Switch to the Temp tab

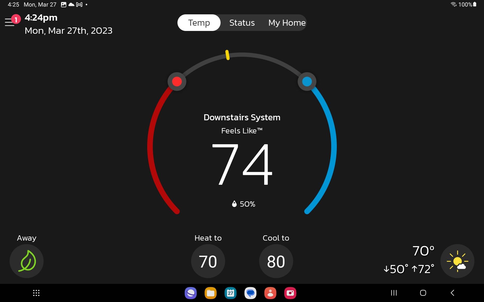click(199, 23)
